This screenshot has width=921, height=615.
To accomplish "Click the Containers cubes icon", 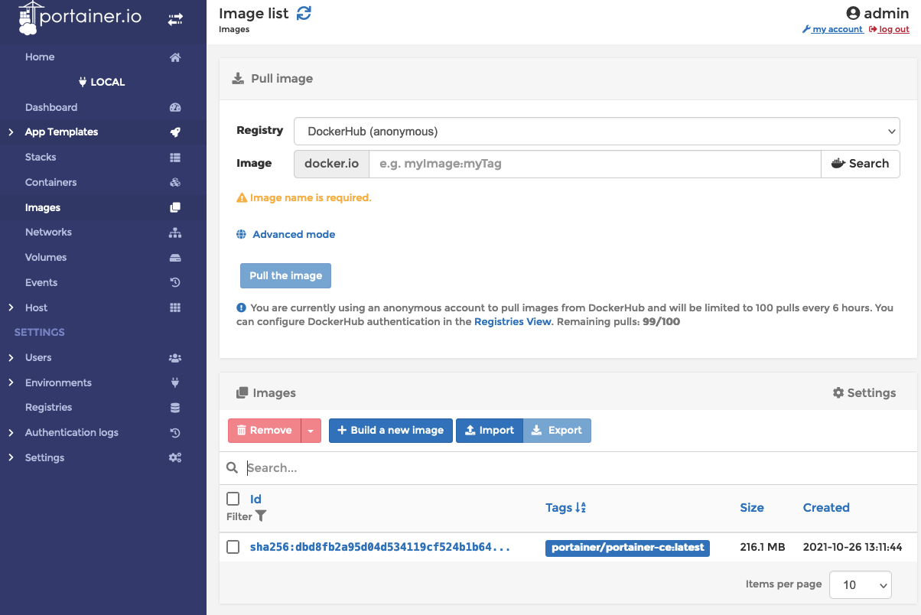I will [x=175, y=183].
